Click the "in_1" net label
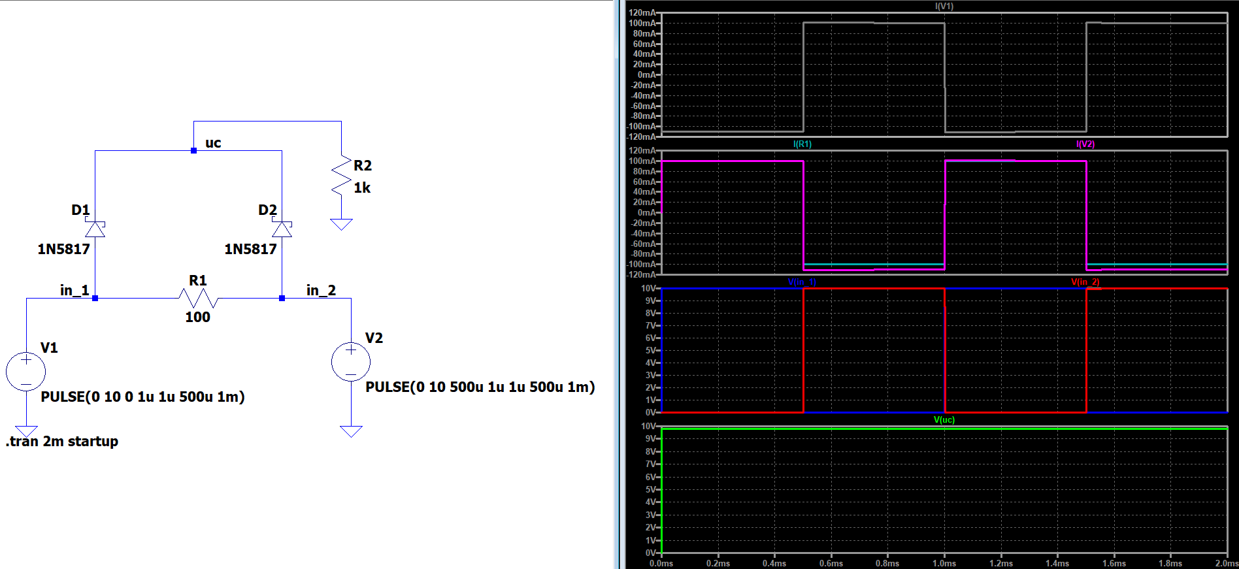Viewport: 1239px width, 569px height. (74, 290)
